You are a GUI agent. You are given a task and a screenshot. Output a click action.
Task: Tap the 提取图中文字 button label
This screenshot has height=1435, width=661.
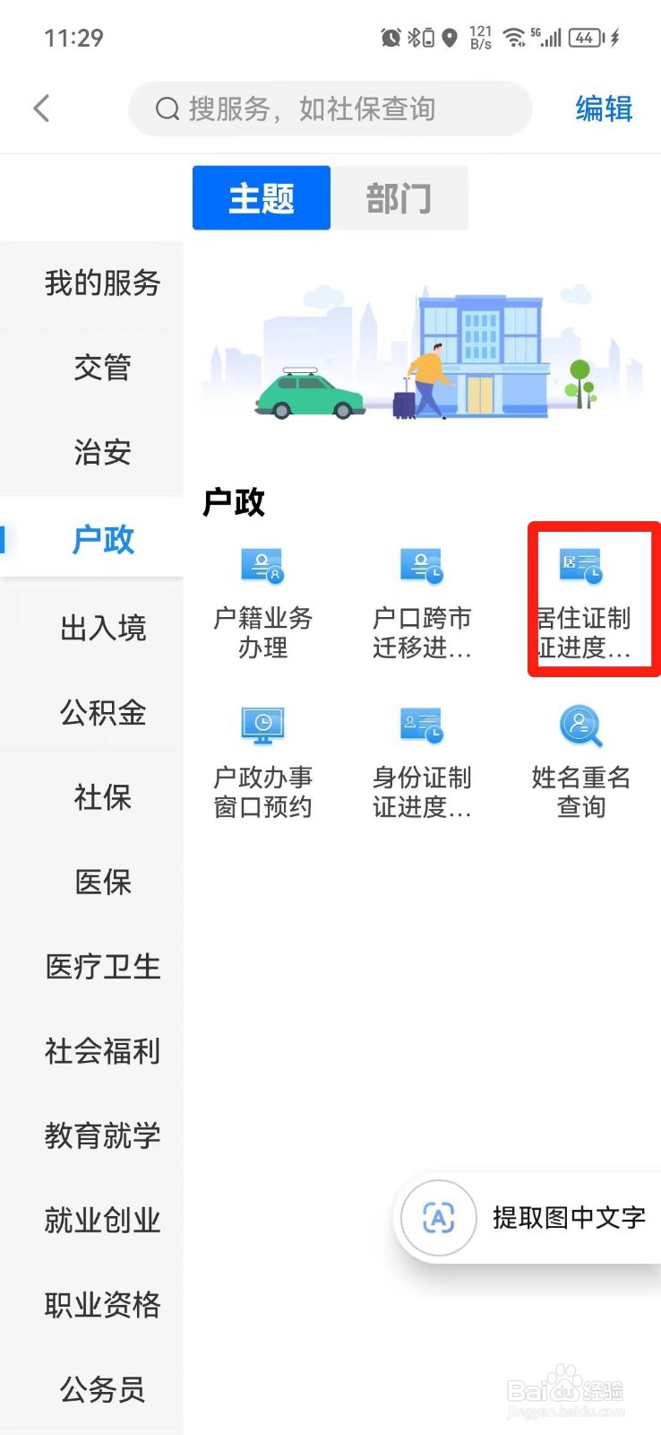pyautogui.click(x=569, y=1217)
